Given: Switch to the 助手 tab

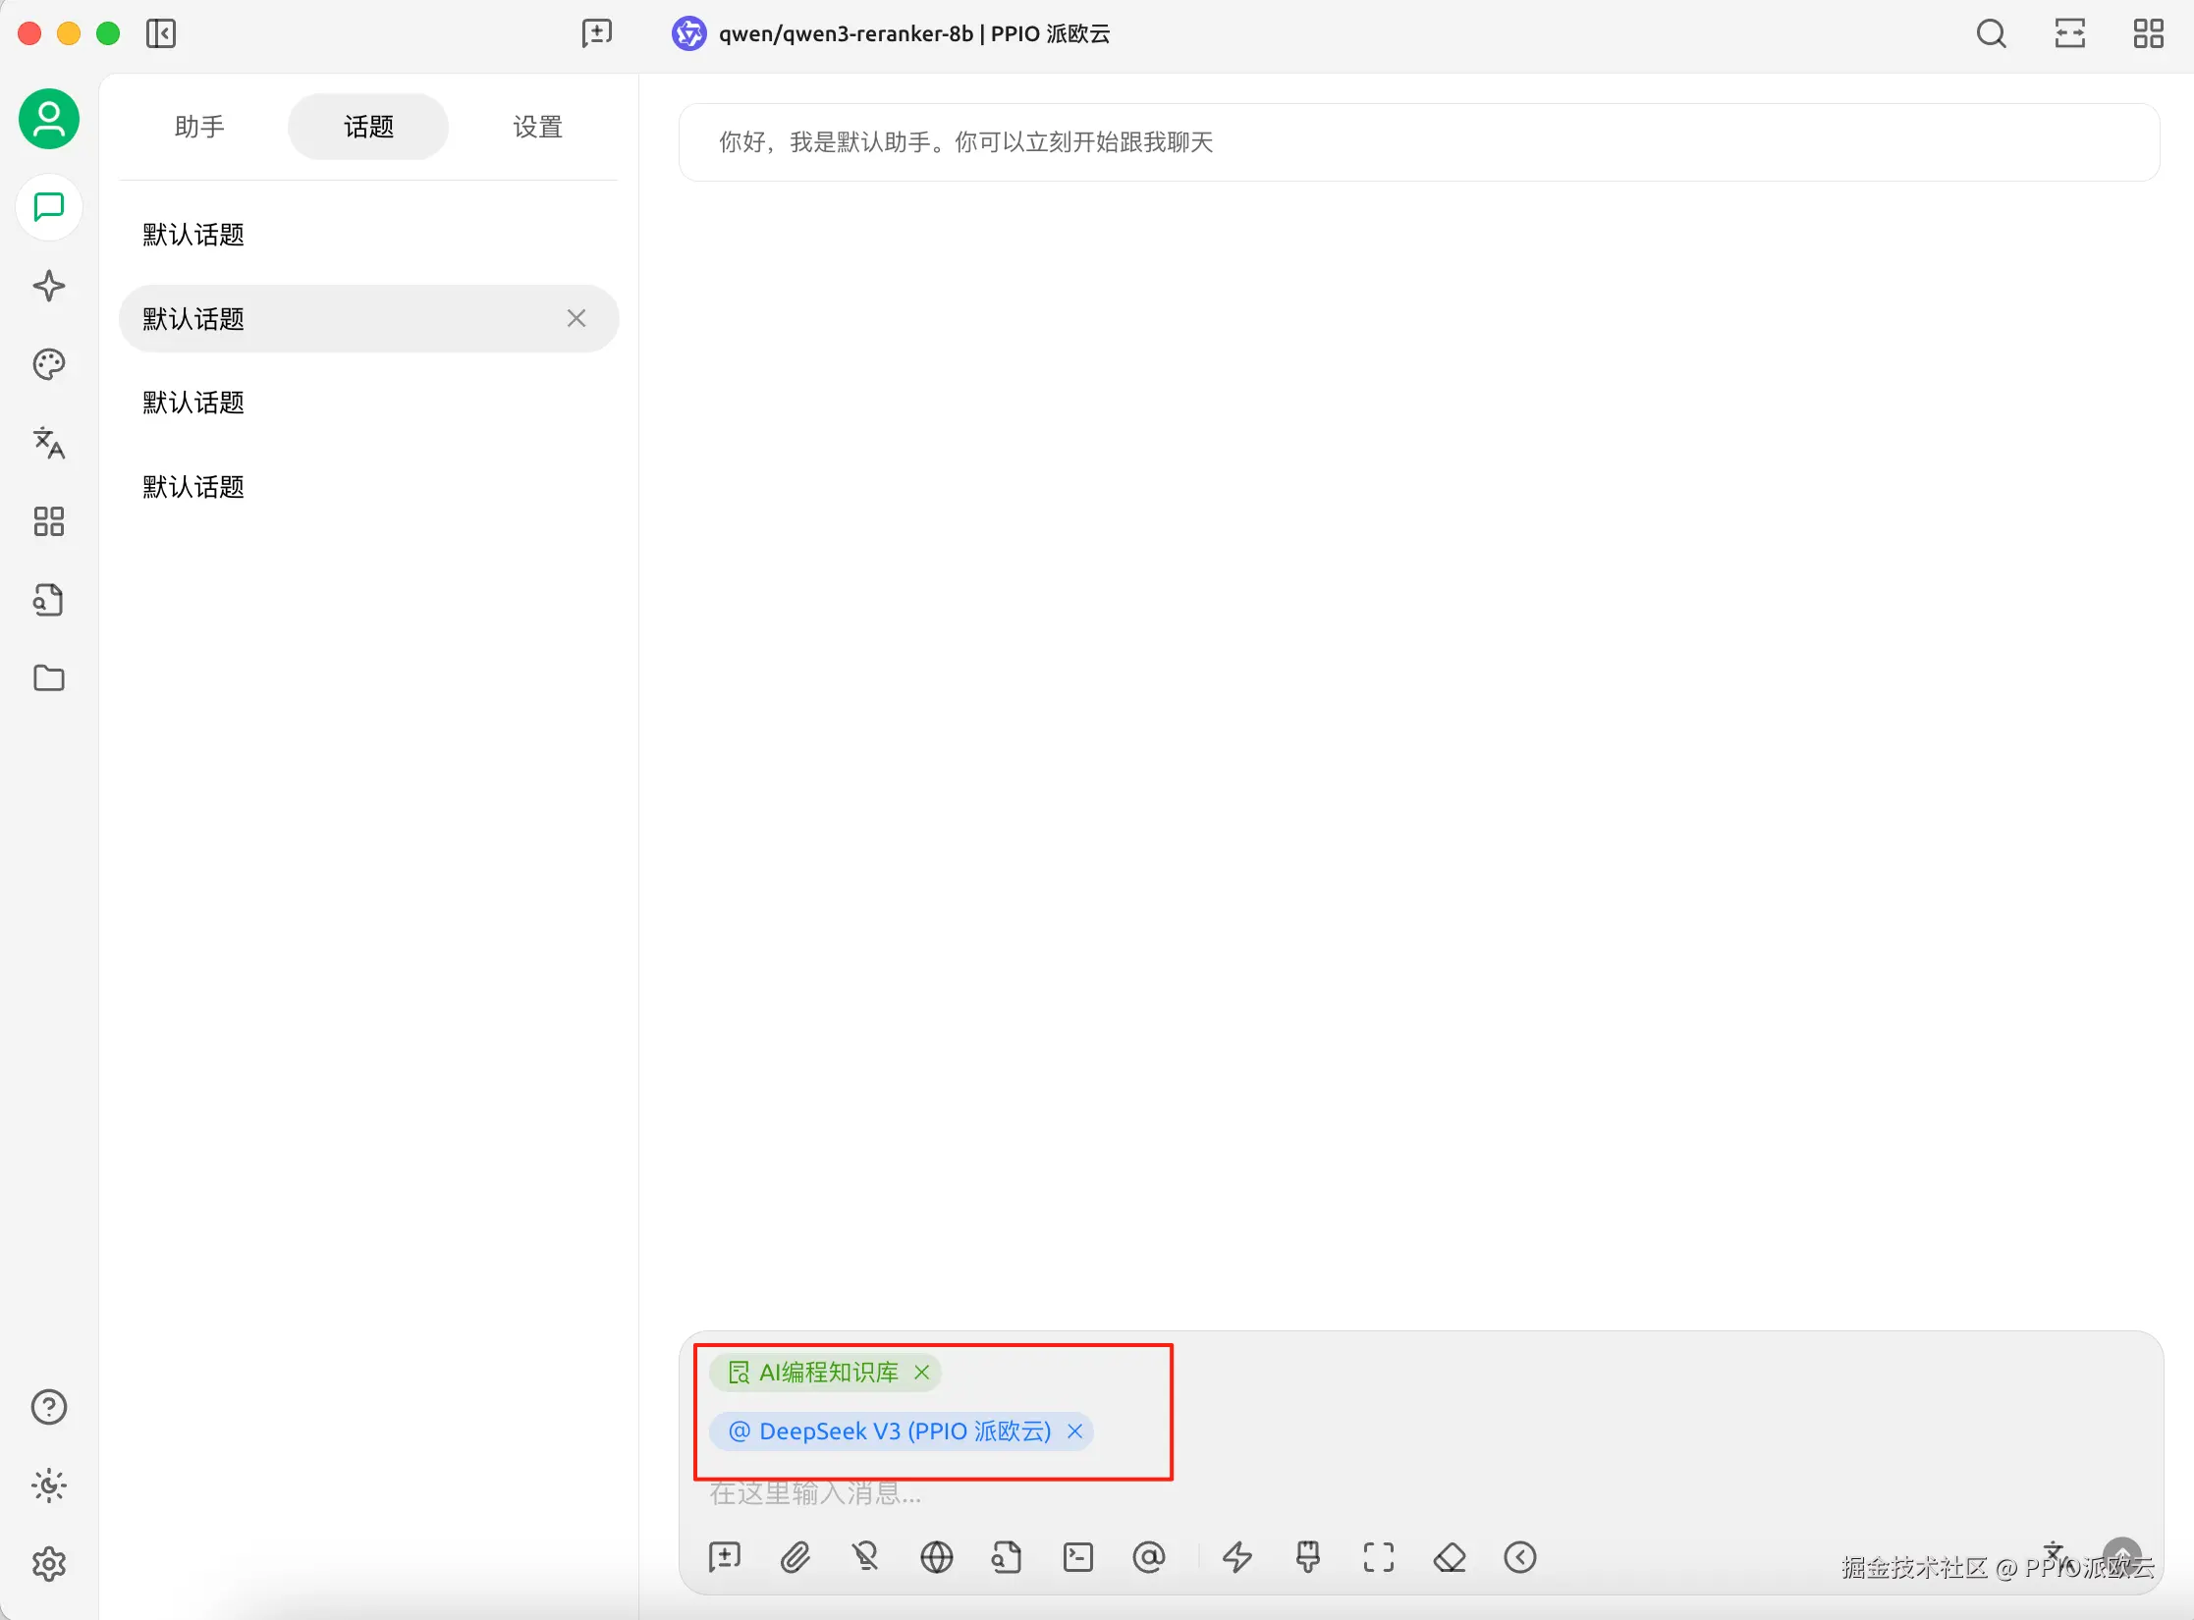Looking at the screenshot, I should coord(199,127).
